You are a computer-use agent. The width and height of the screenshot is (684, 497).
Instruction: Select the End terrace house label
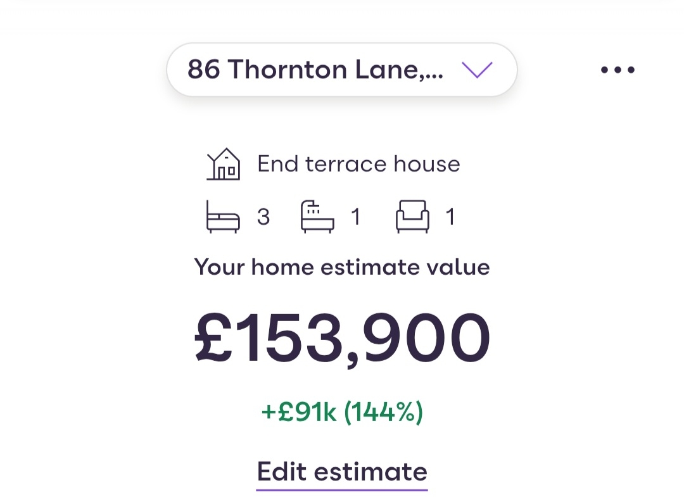(x=358, y=164)
